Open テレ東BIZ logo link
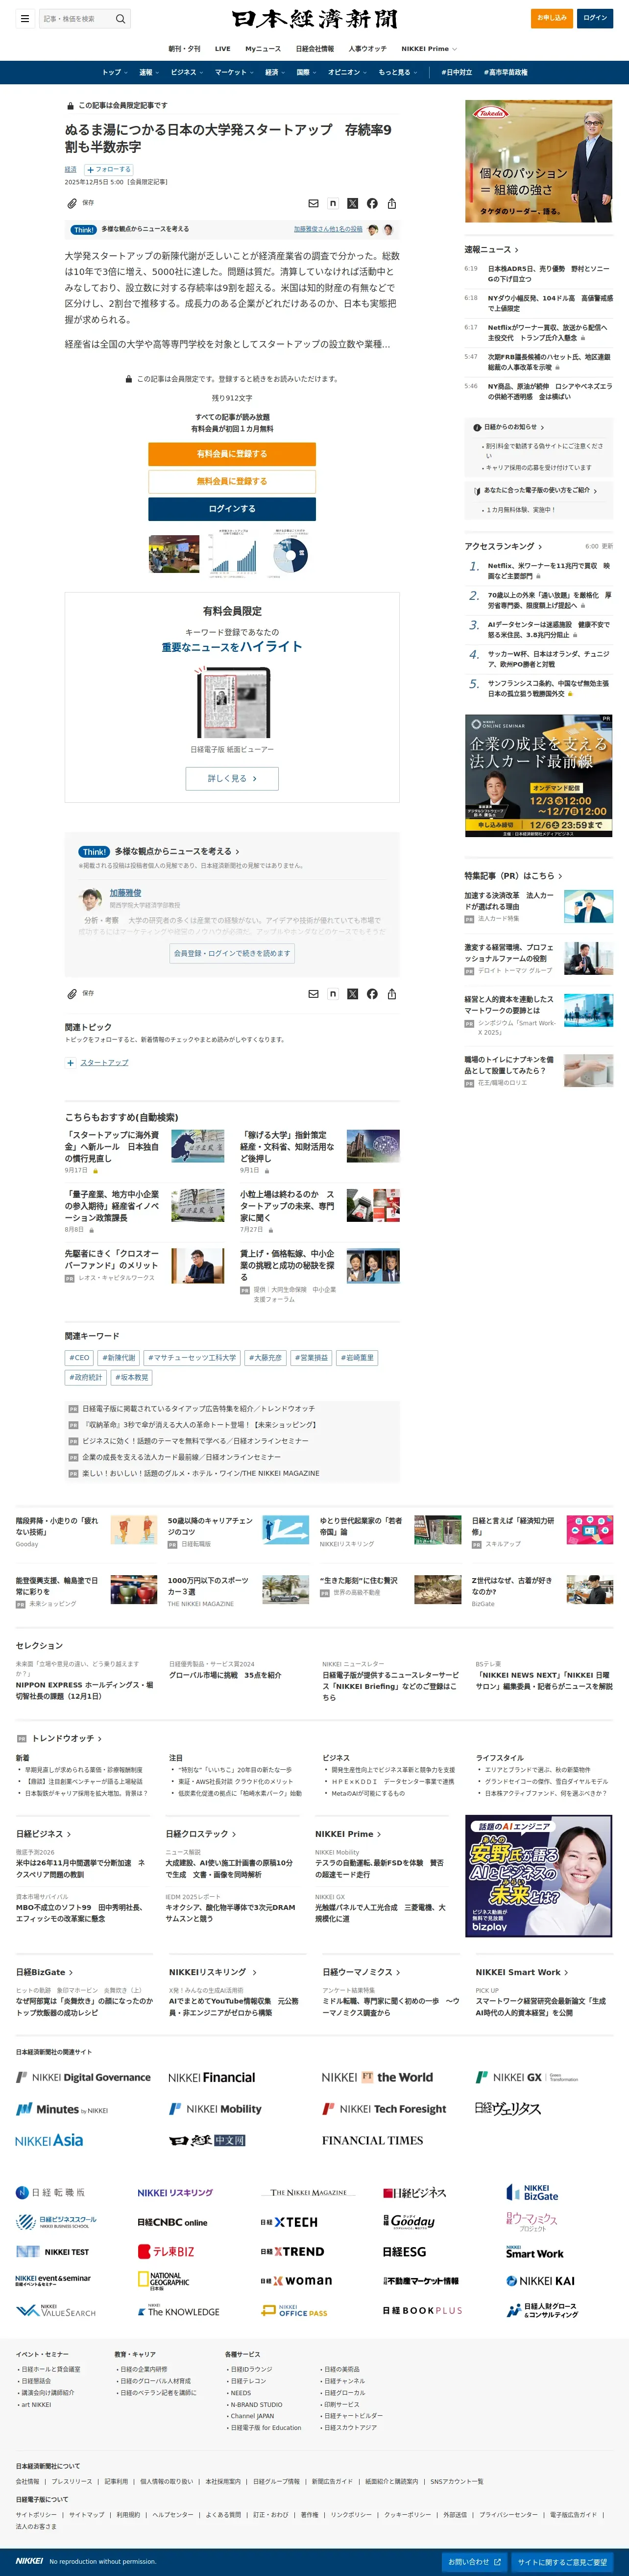The height and width of the screenshot is (2576, 629). [x=166, y=2252]
